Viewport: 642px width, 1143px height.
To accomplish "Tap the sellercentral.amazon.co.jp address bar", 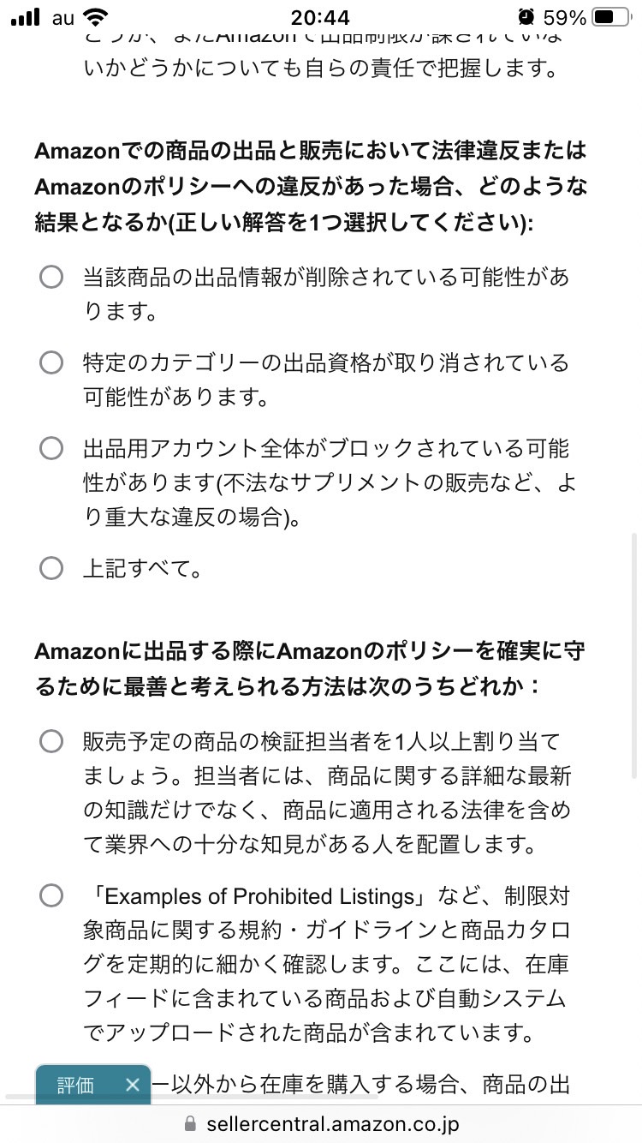I will coord(321,1124).
